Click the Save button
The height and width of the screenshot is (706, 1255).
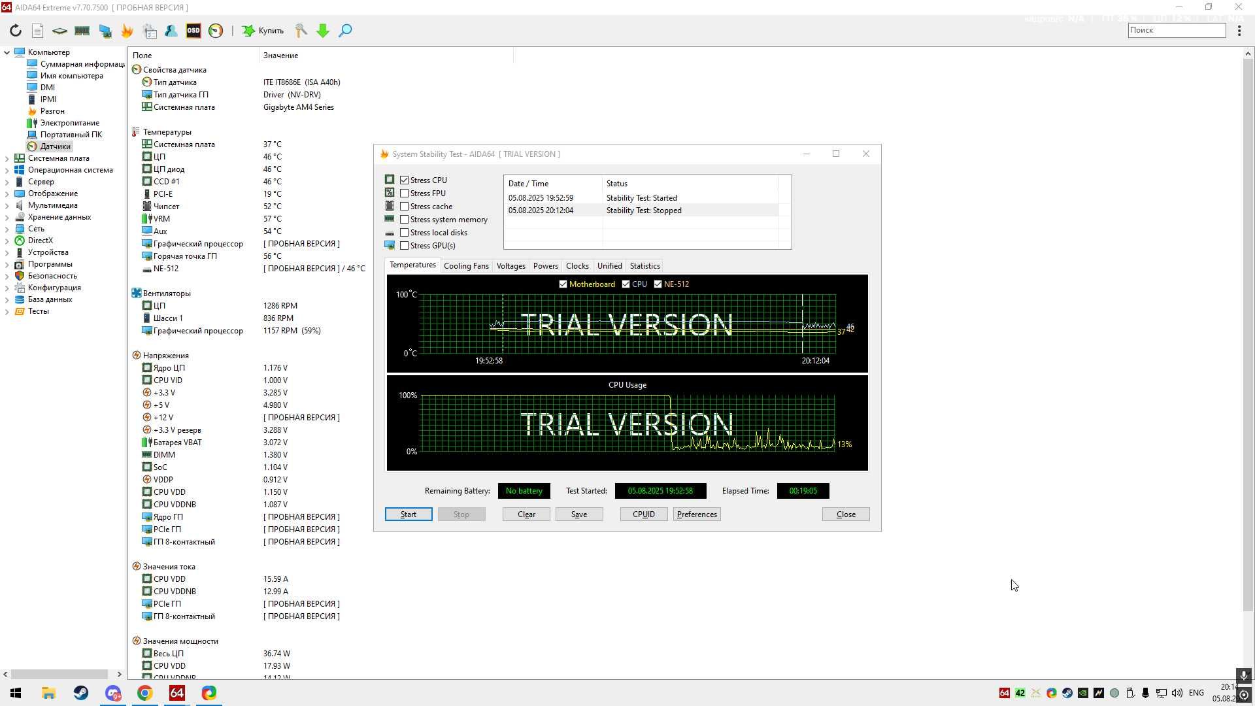click(x=579, y=514)
